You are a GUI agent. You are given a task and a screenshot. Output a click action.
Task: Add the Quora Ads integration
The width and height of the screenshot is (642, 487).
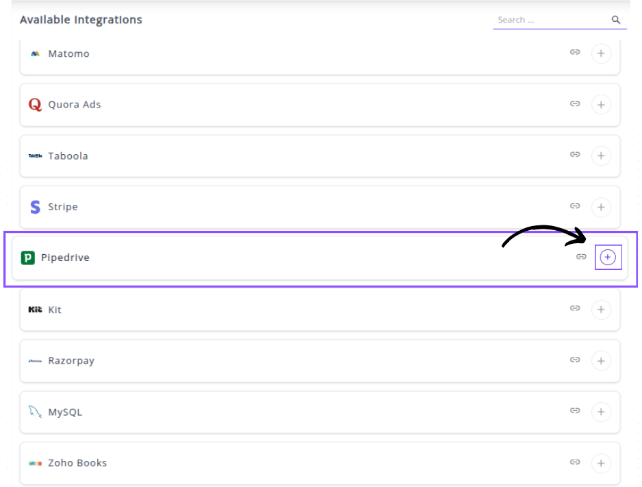601,105
